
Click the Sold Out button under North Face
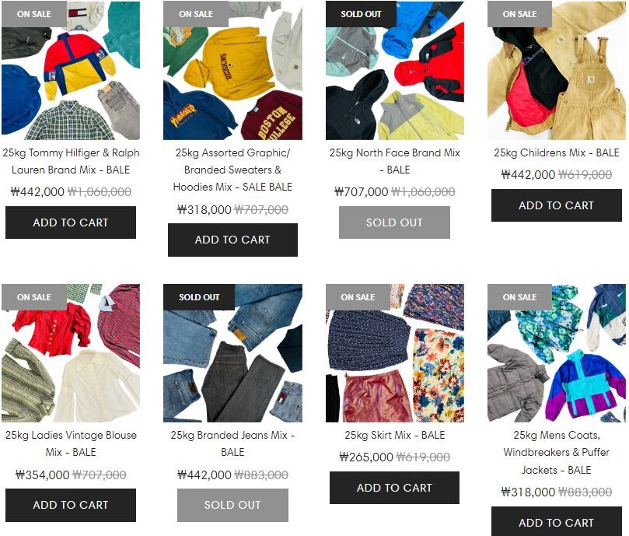pyautogui.click(x=394, y=222)
